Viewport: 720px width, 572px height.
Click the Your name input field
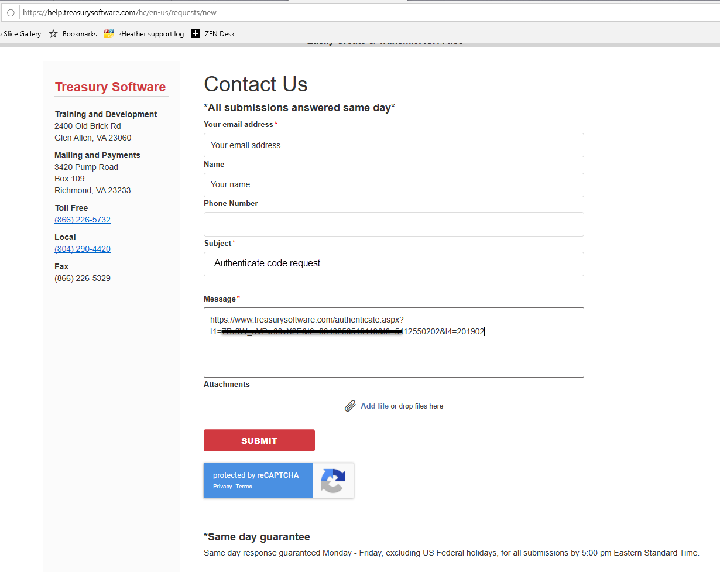393,185
